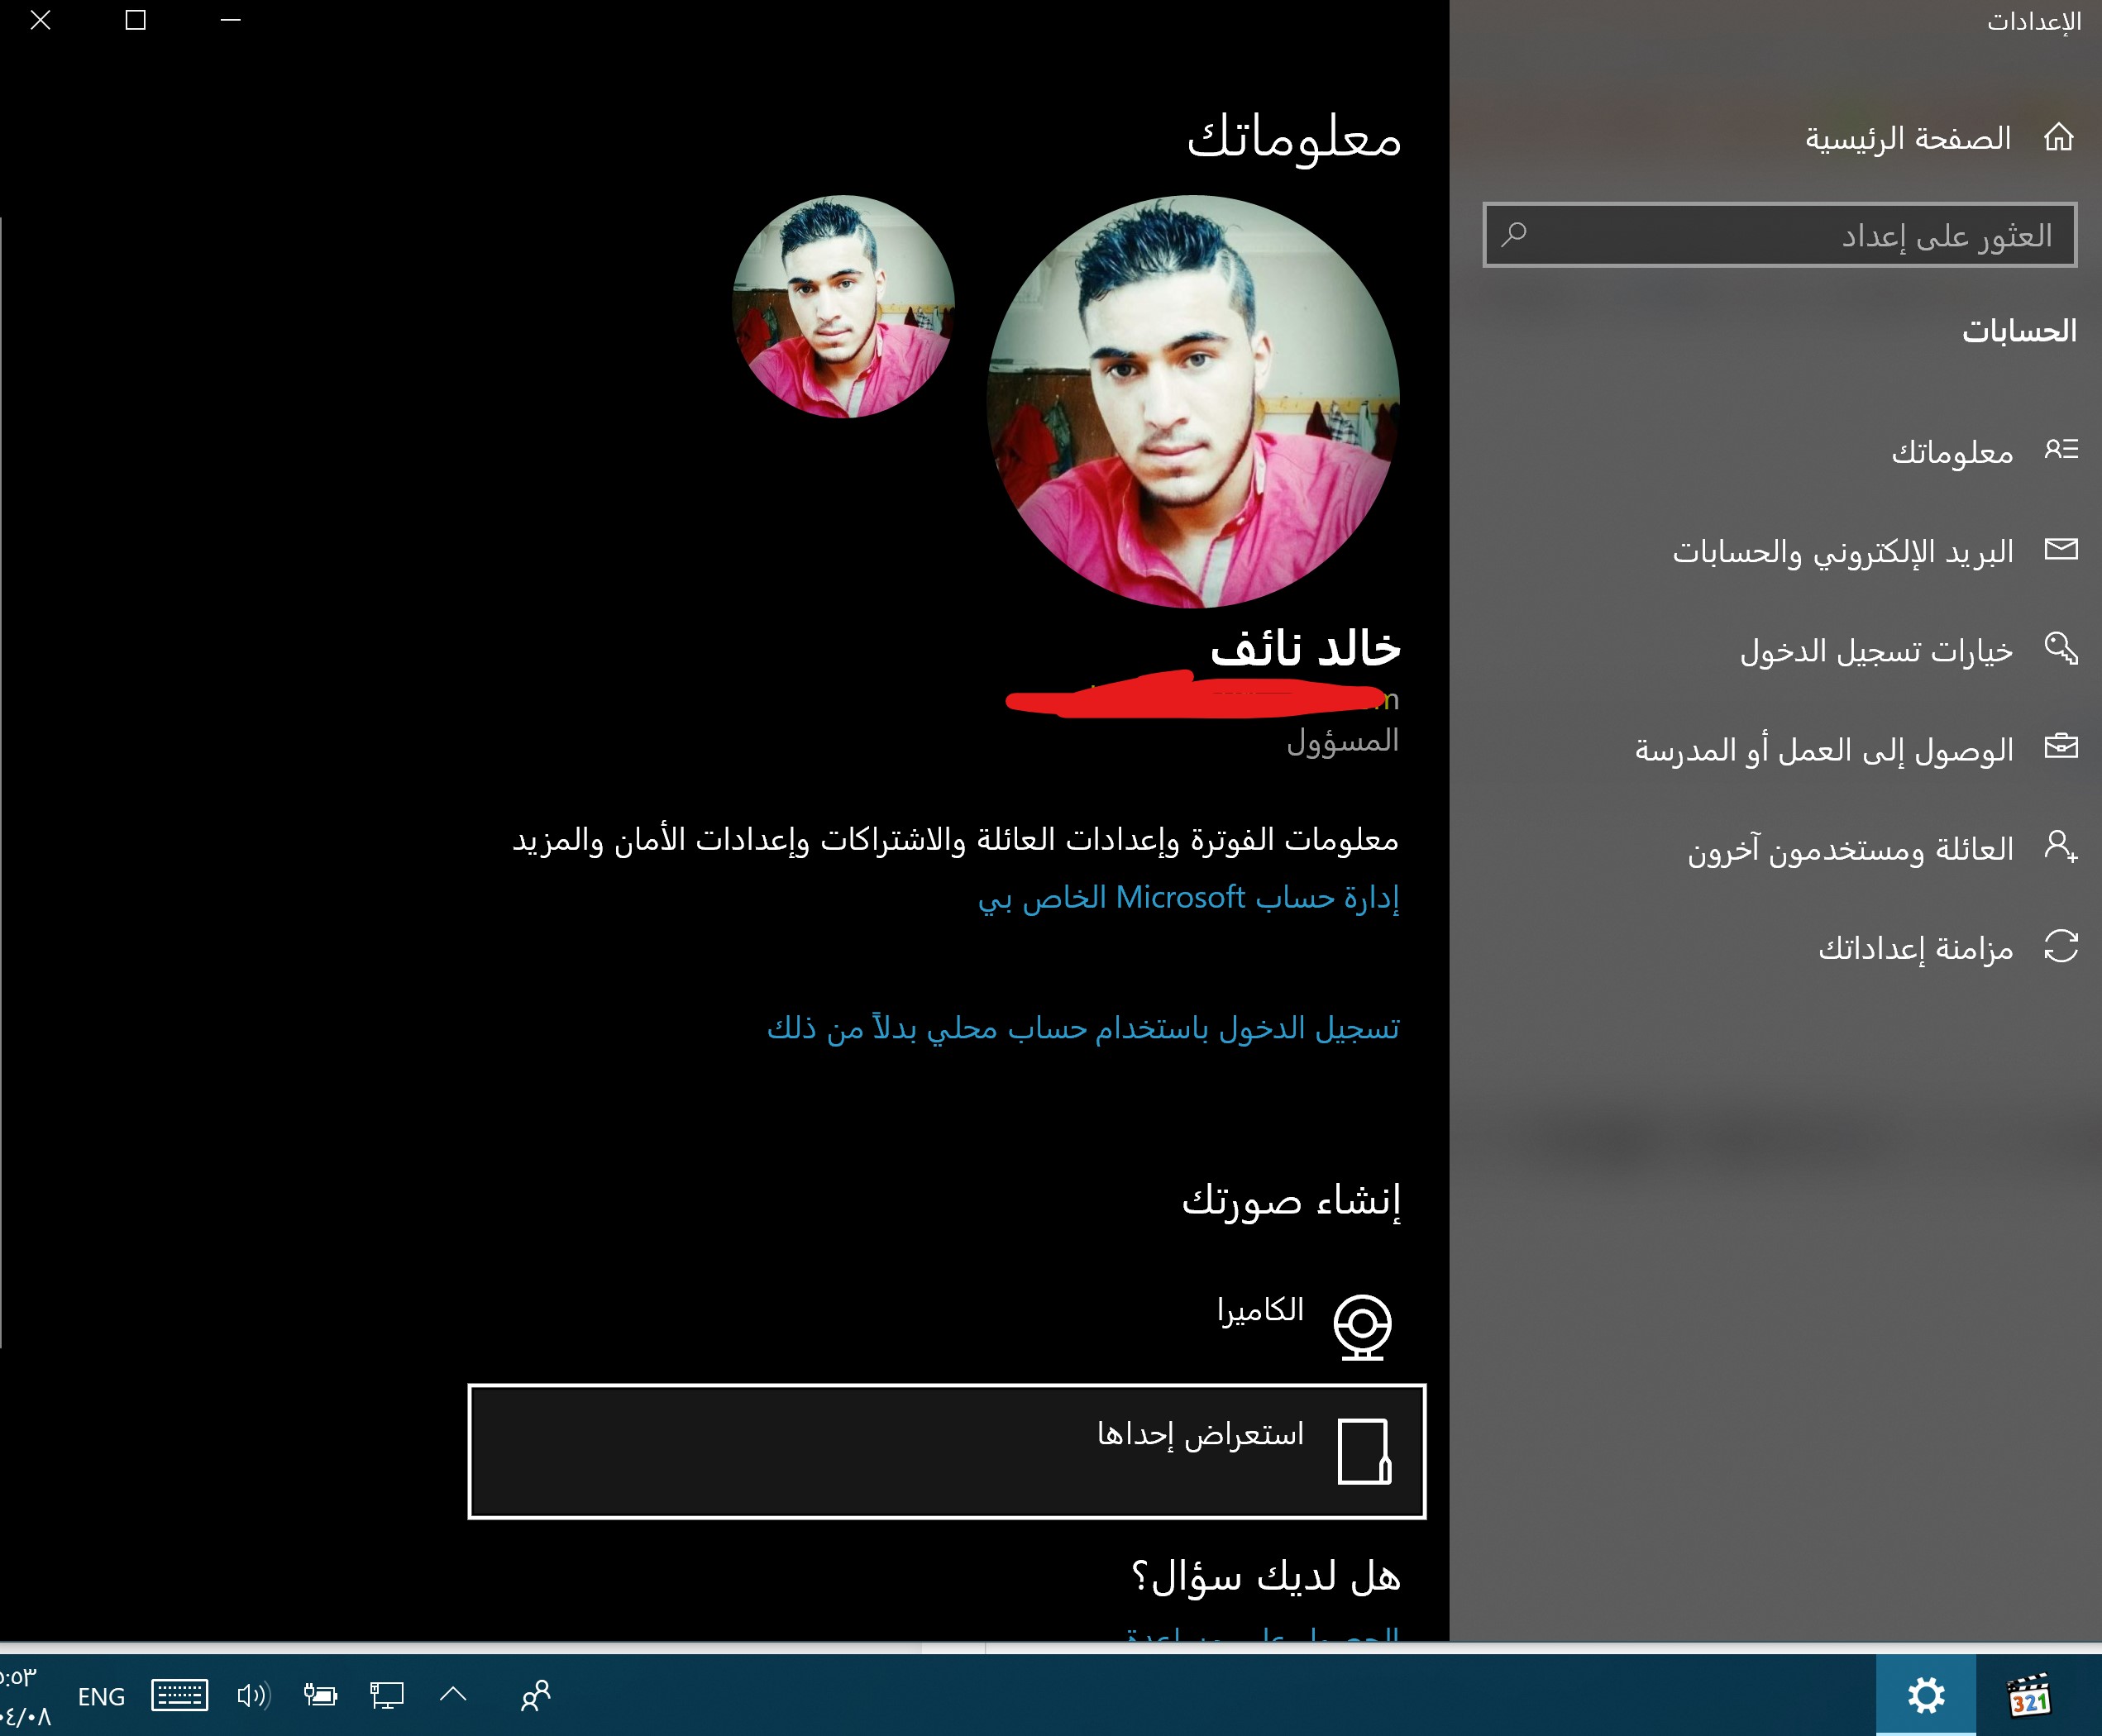
Task: Click the large current profile picture
Action: pyautogui.click(x=1192, y=401)
